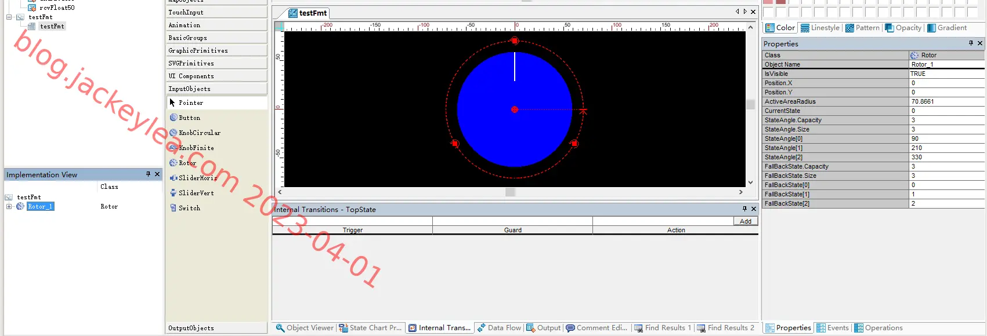Edit the StateAngle[1] value 210

tap(946, 148)
